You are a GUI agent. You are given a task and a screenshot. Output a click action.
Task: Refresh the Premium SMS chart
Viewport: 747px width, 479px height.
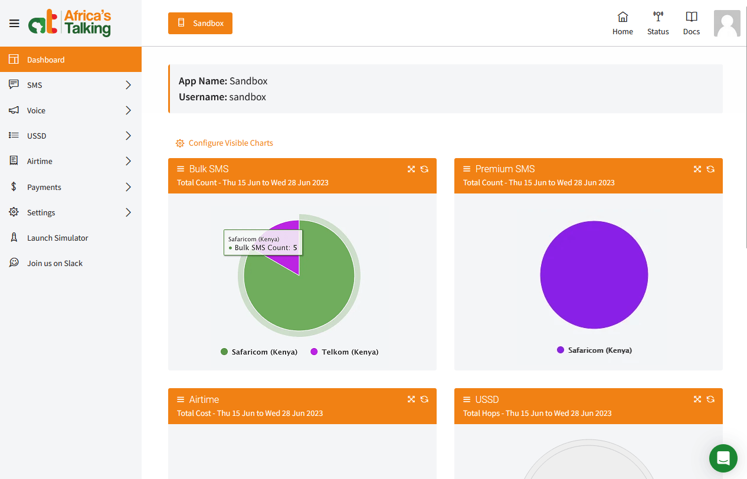710,169
